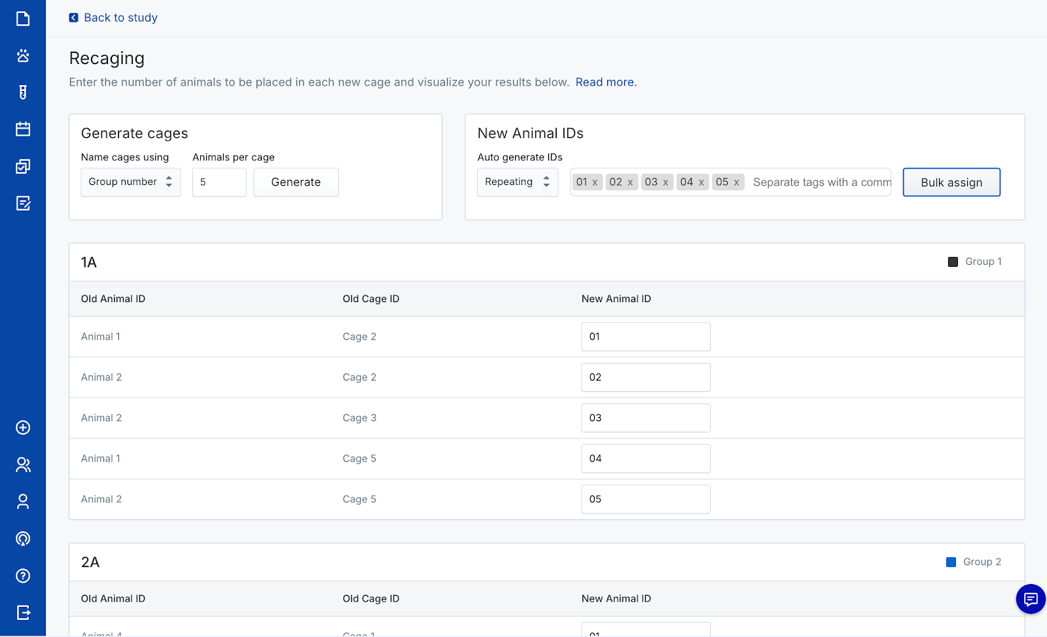Open the Repeating auto generate dropdown
1047x637 pixels.
point(517,182)
